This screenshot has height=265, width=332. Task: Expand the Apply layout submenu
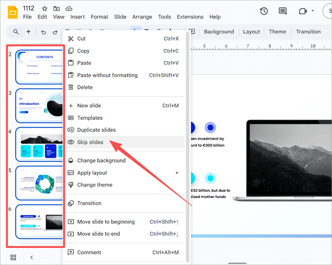(x=177, y=173)
